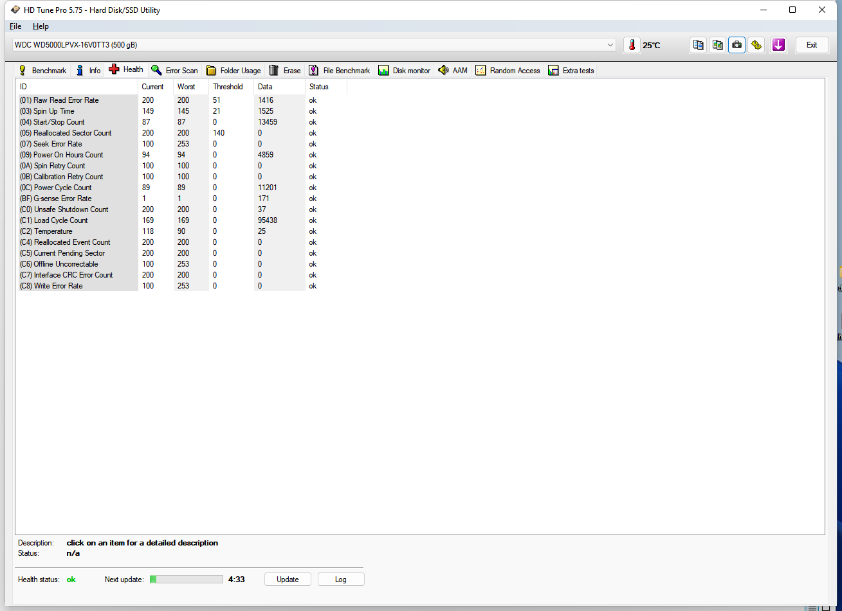The height and width of the screenshot is (611, 842).
Task: Switch to the Extra tests tab
Action: pos(571,71)
